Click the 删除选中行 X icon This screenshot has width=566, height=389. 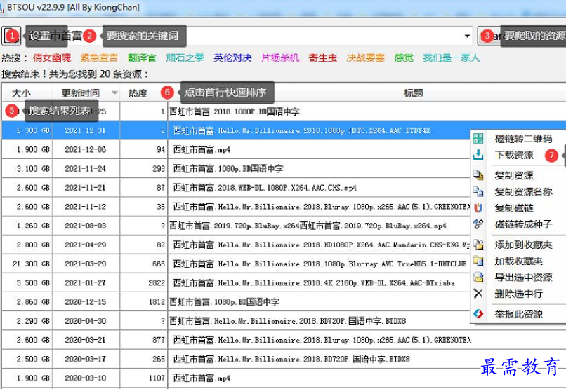(478, 293)
